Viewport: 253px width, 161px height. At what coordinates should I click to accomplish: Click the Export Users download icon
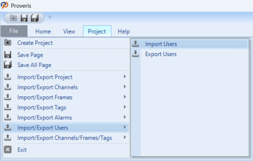135,54
